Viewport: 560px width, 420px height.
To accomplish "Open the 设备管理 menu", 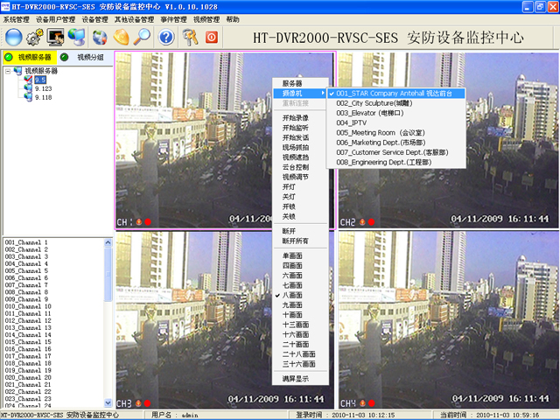I will pyautogui.click(x=94, y=19).
